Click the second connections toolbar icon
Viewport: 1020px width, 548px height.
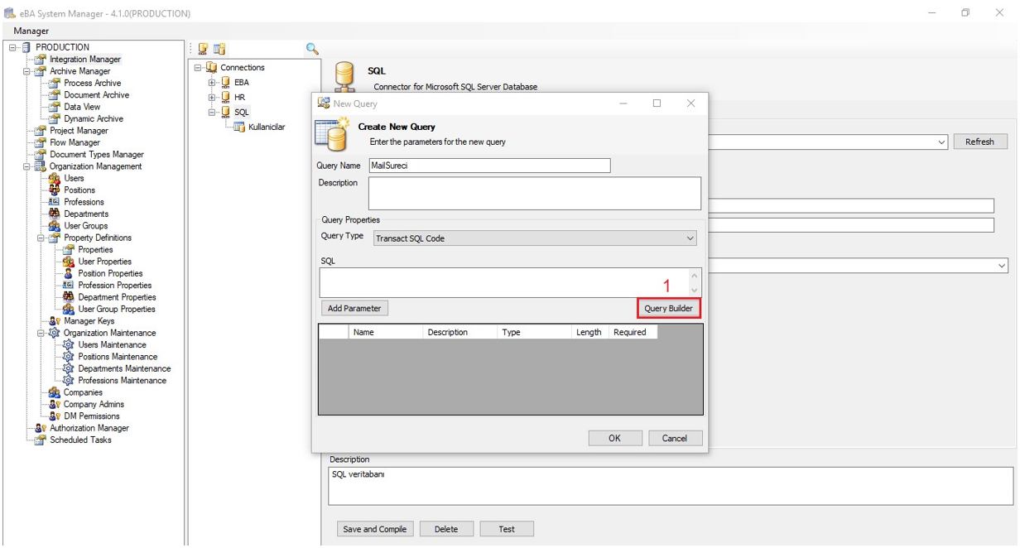click(219, 49)
